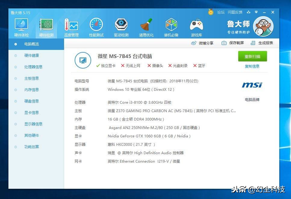
Task: Open the 硬件体检 (Hardware Checkup) tool
Action: coord(21,27)
